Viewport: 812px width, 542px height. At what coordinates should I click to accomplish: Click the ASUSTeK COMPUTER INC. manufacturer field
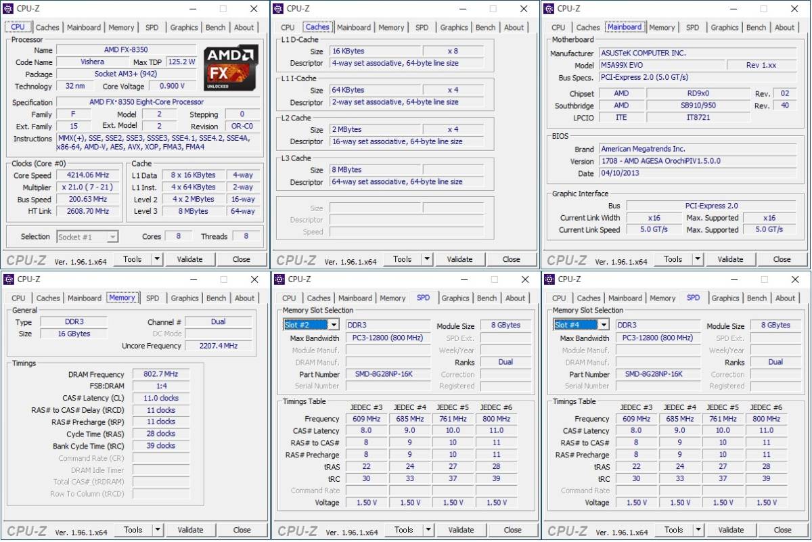point(699,53)
